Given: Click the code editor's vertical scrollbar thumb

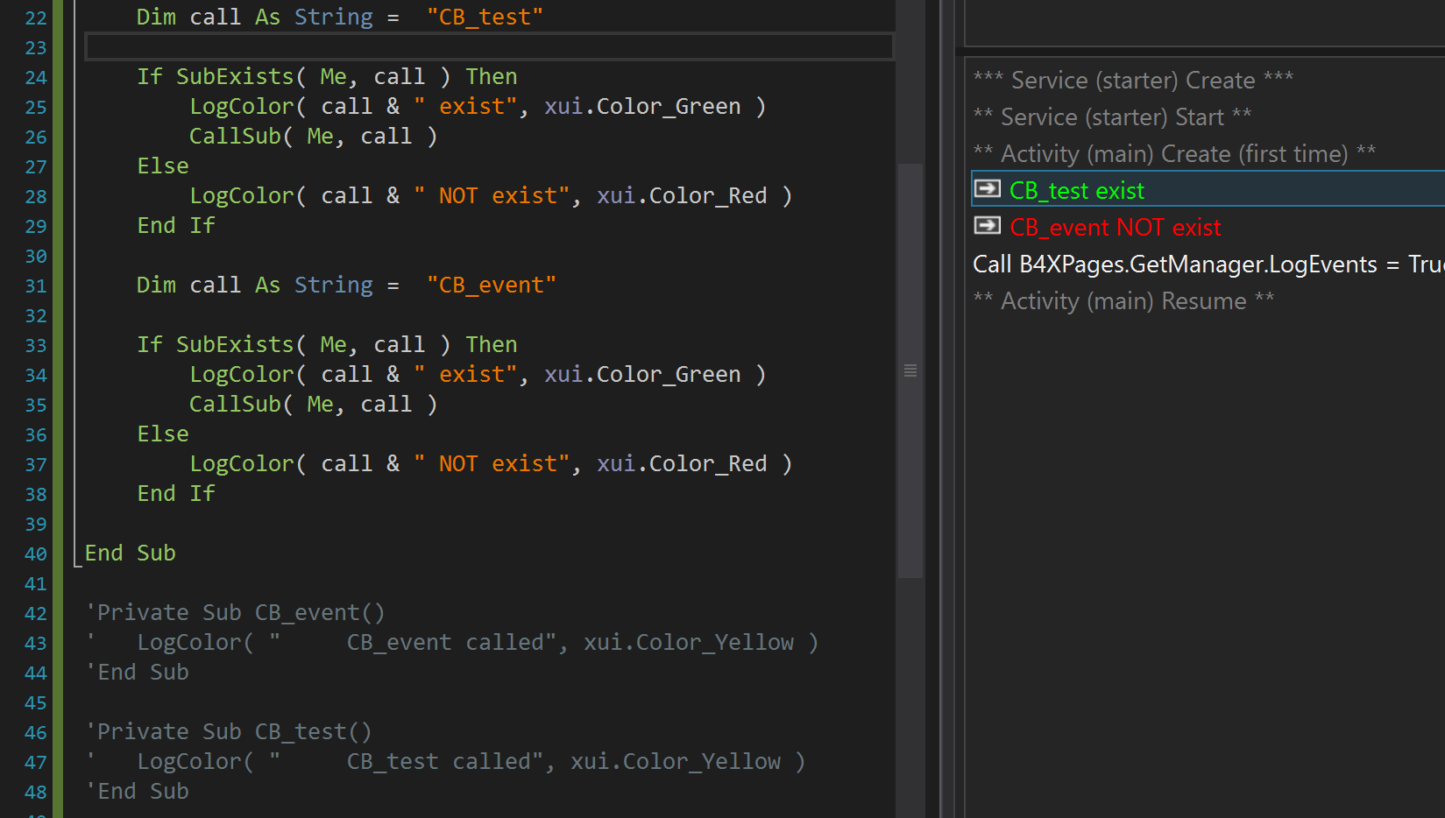Looking at the screenshot, I should [x=910, y=370].
